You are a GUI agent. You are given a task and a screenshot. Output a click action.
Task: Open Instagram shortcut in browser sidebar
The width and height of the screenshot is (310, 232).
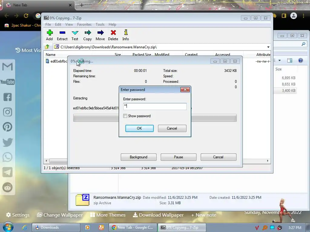[8, 112]
